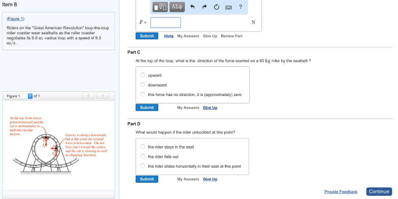Open the Greek symbols palette
This screenshot has height=199, width=398.
tap(177, 7)
